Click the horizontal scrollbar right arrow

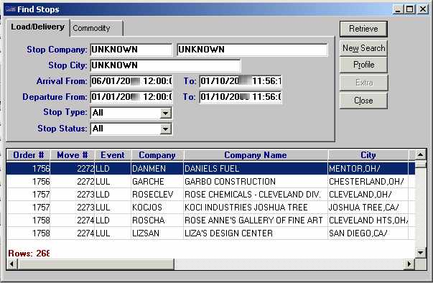pos(409,264)
